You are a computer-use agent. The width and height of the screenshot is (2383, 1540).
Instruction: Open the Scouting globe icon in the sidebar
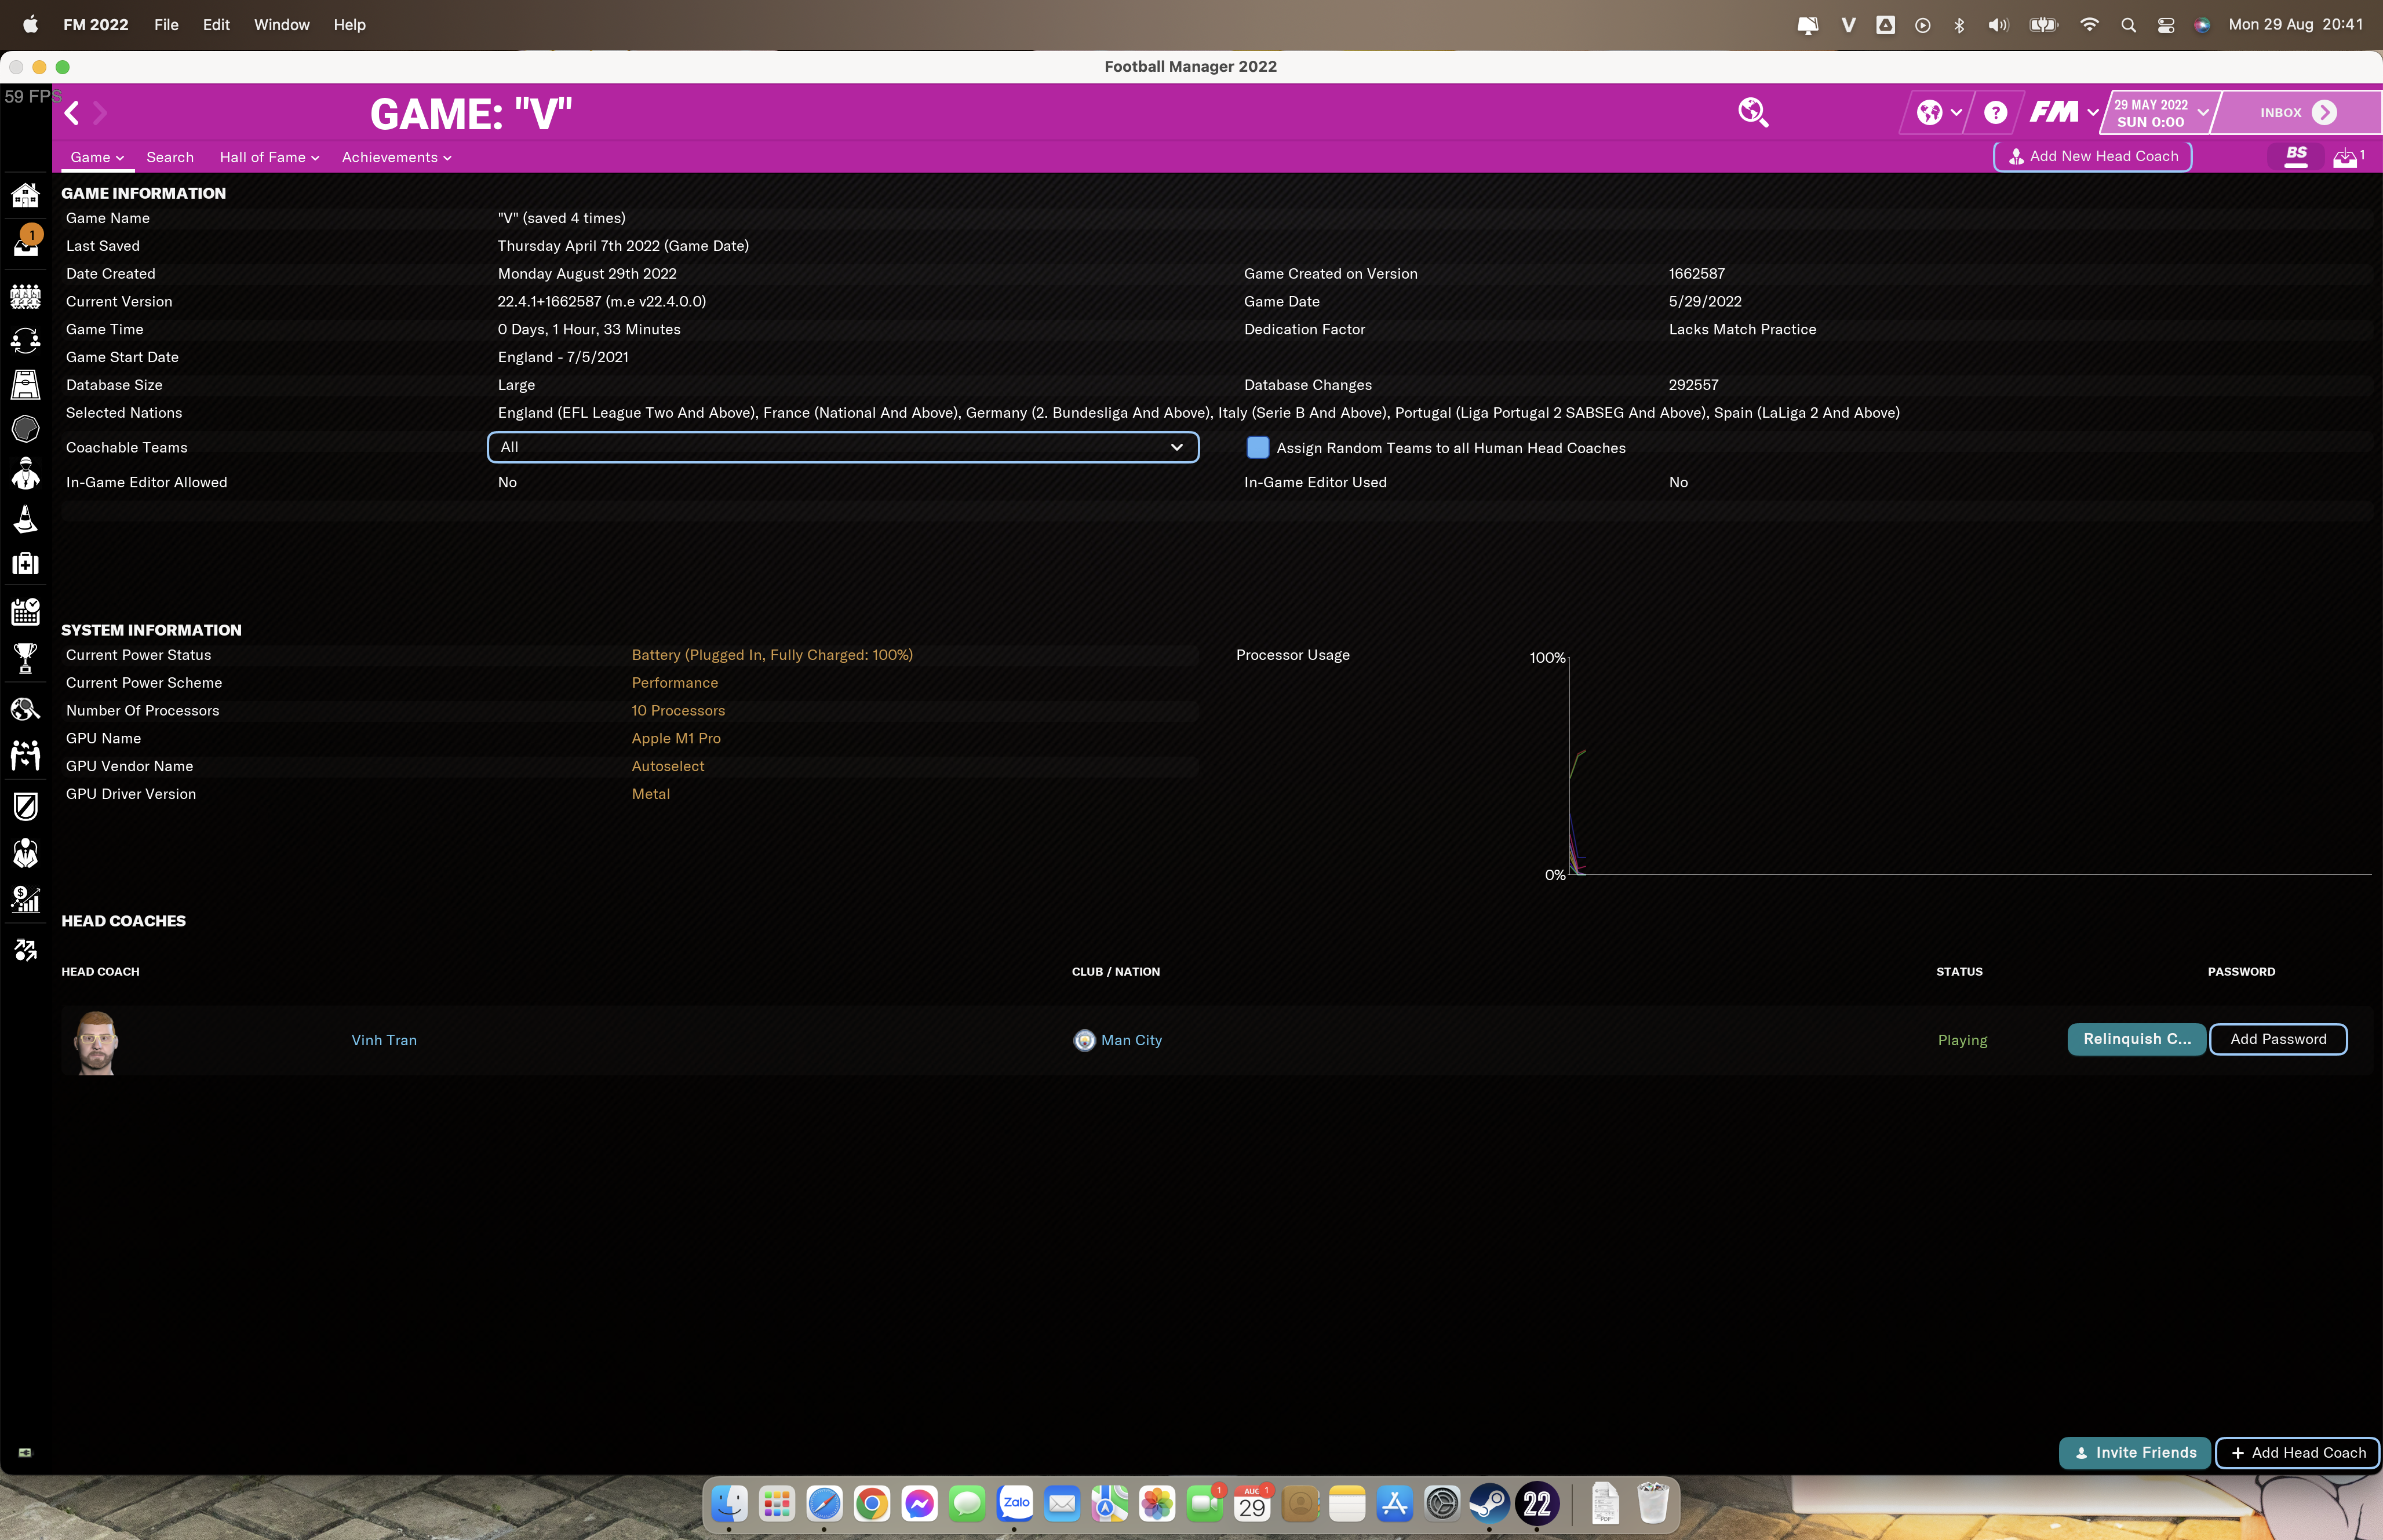point(25,709)
